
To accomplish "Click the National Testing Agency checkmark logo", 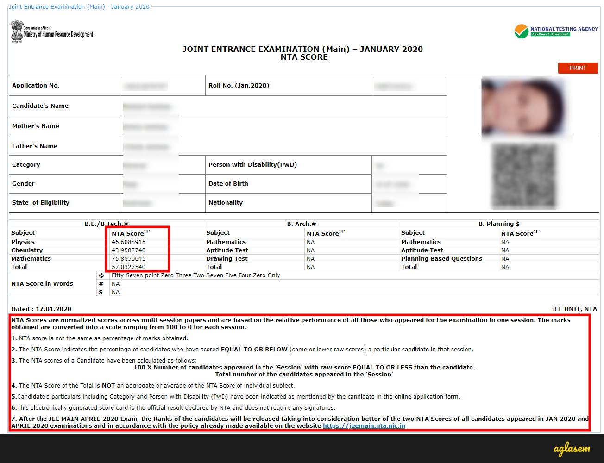I will click(521, 31).
